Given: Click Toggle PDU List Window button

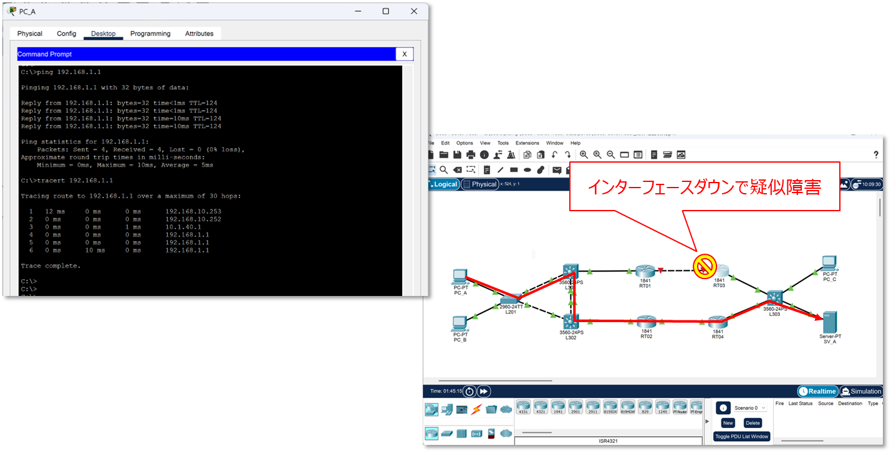Looking at the screenshot, I should (x=741, y=436).
